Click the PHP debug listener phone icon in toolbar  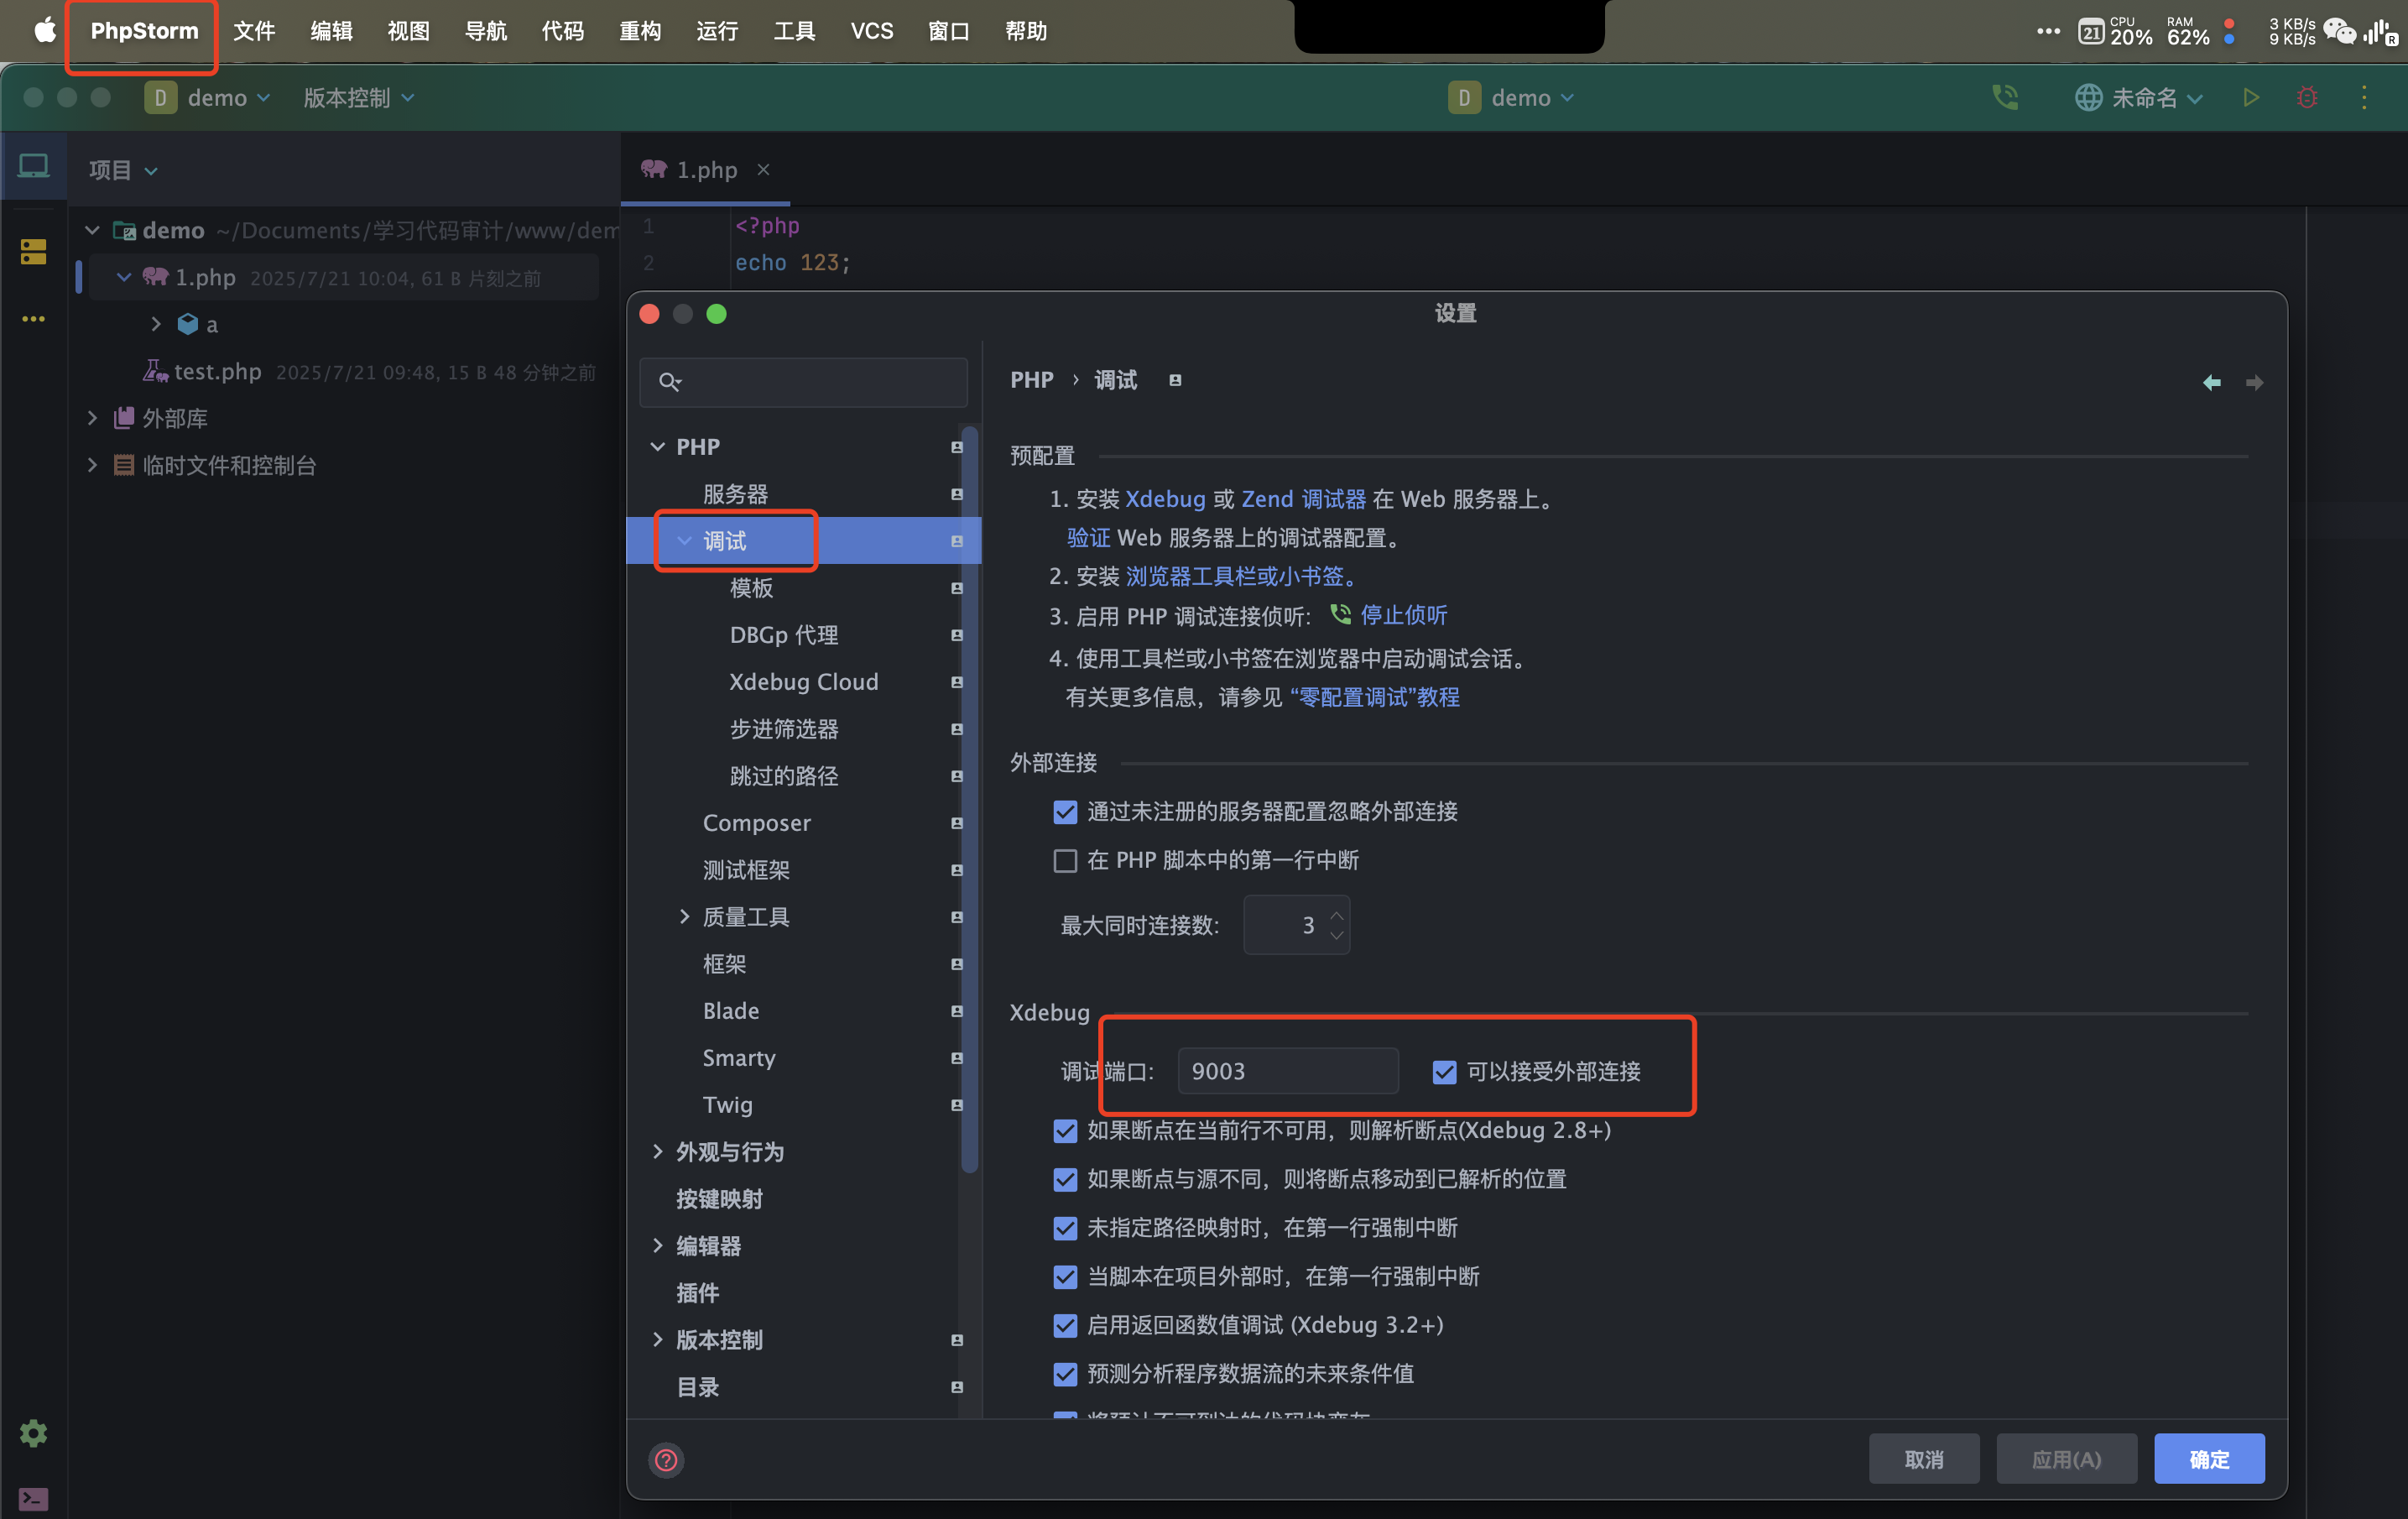2005,97
